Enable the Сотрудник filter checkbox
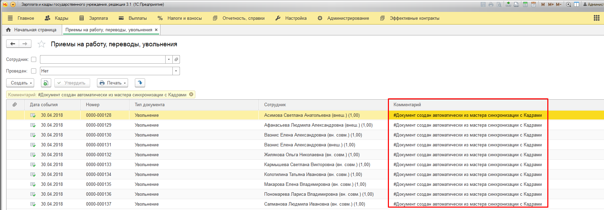 tap(33, 60)
